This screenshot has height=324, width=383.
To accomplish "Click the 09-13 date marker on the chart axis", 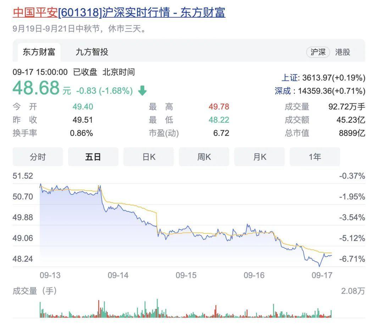I will [50, 275].
